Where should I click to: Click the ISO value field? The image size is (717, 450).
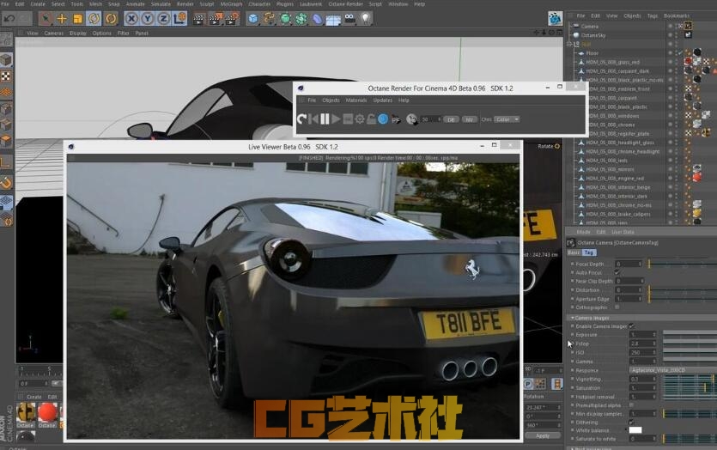point(643,353)
